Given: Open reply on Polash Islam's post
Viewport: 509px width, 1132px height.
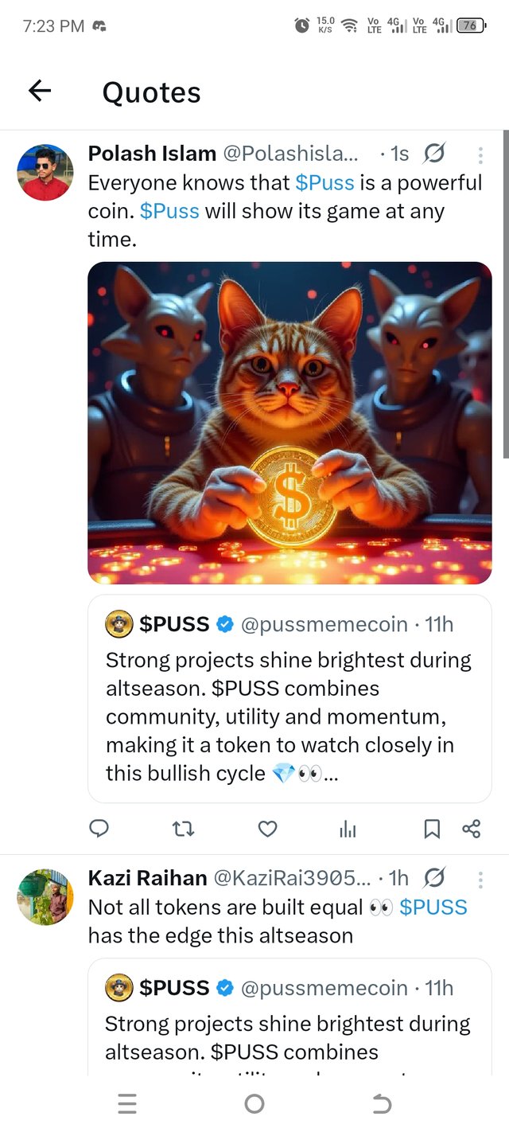Looking at the screenshot, I should [x=99, y=829].
